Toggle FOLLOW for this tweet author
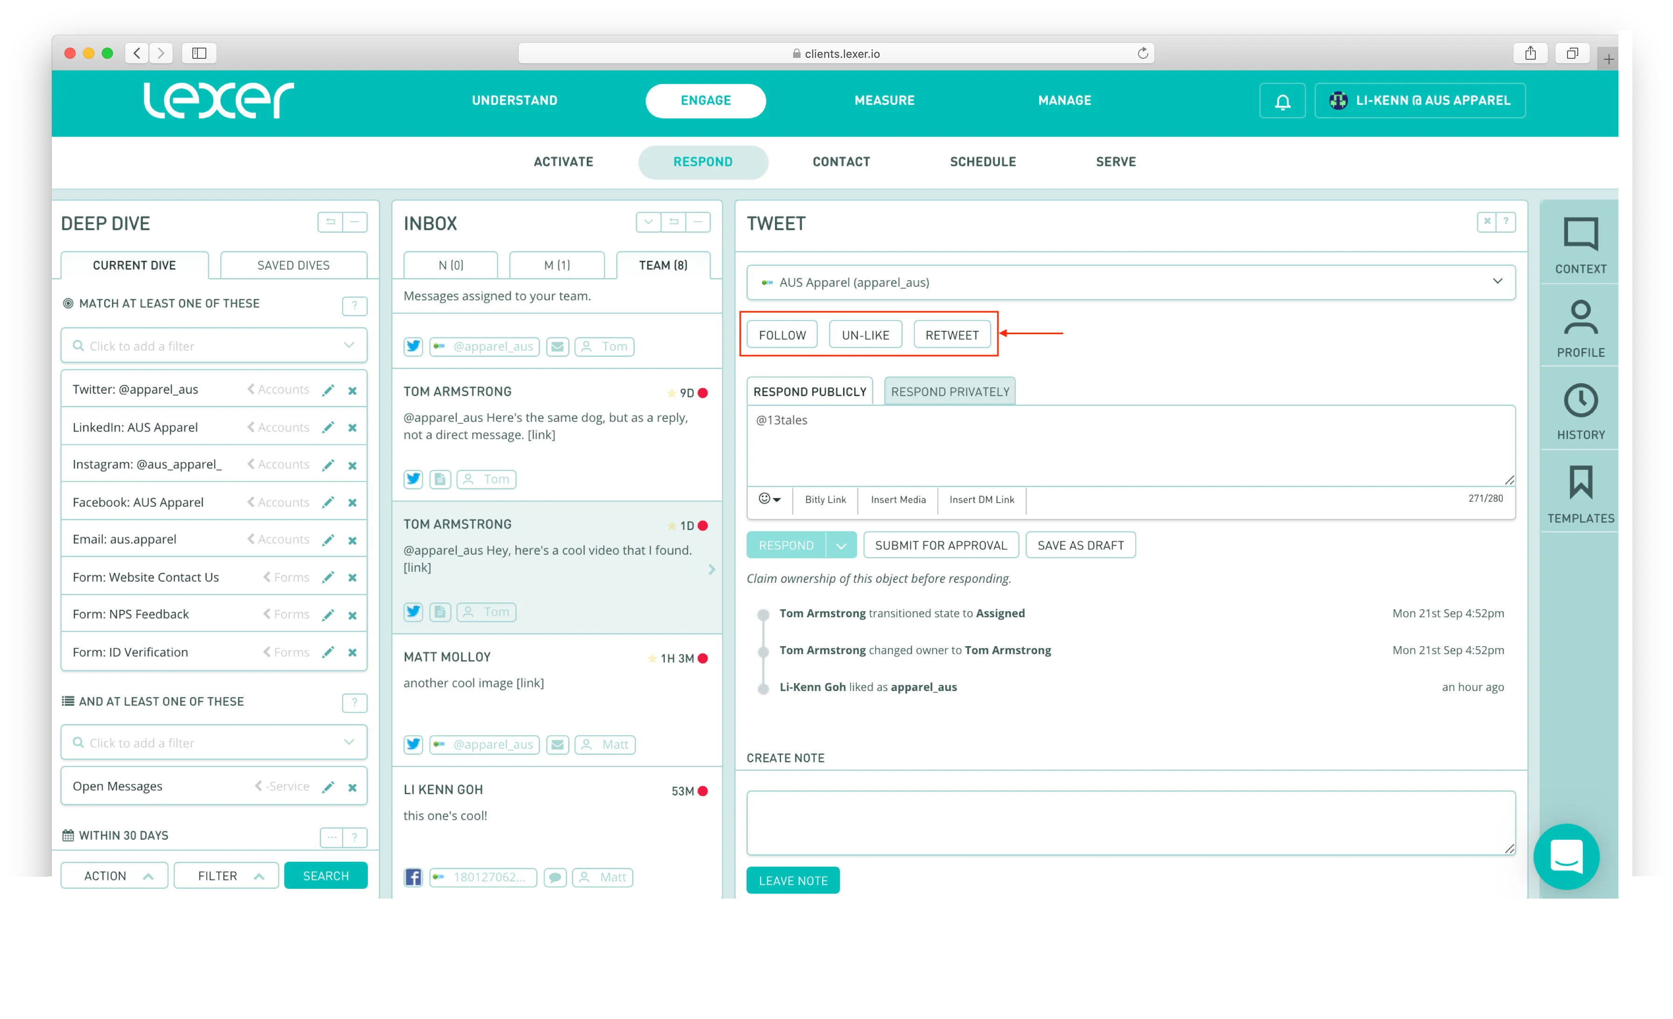Image resolution: width=1673 pixels, height=1019 pixels. click(x=782, y=335)
